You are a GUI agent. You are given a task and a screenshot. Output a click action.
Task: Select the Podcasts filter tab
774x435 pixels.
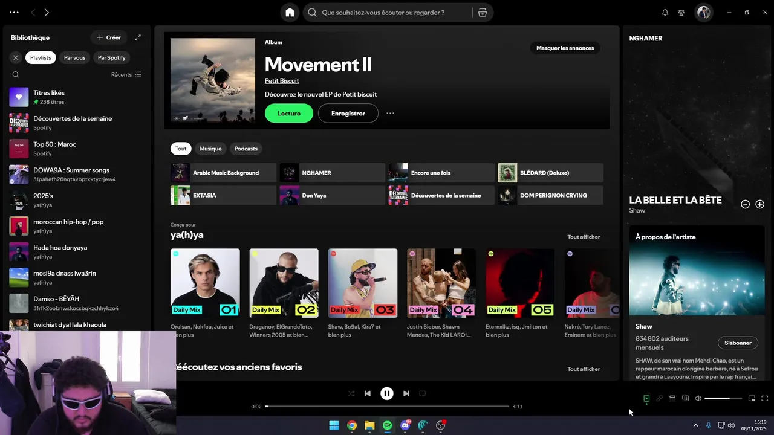click(x=246, y=149)
